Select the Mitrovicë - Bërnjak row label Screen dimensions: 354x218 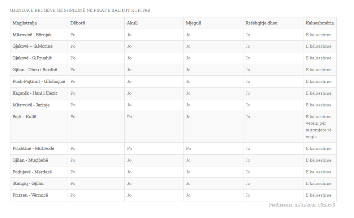32,35
